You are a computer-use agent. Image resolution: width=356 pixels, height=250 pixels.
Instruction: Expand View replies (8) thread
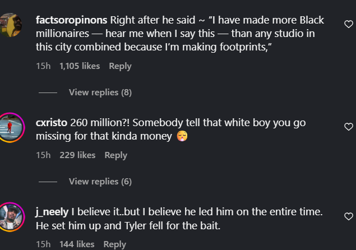100,92
